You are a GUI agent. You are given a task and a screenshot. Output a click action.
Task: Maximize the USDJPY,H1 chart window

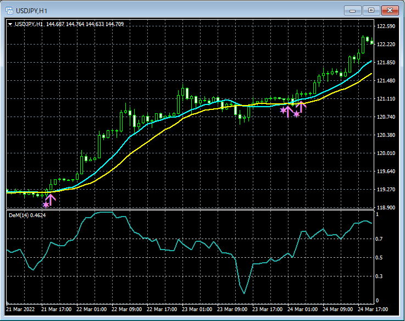[x=371, y=10]
